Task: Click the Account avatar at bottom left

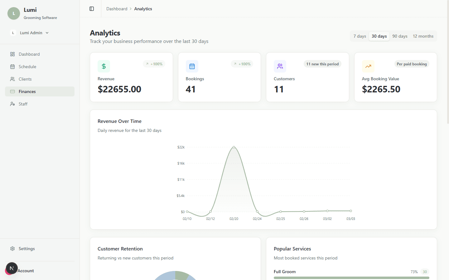Action: (x=12, y=268)
